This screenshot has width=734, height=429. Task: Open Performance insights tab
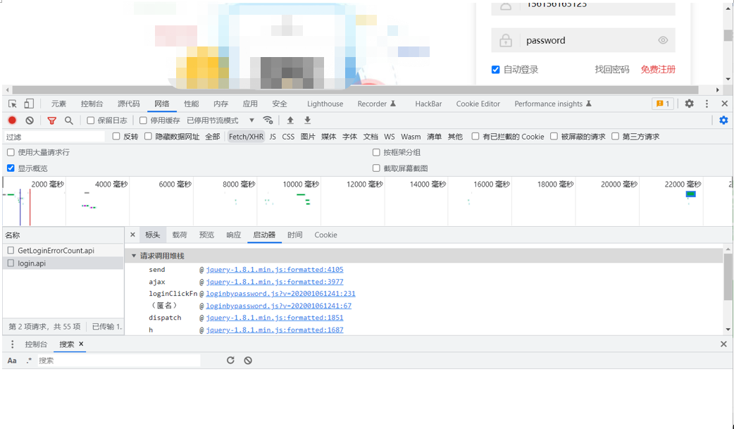[x=553, y=104]
